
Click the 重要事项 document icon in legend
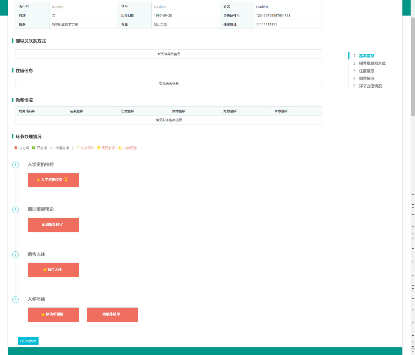tap(99, 148)
